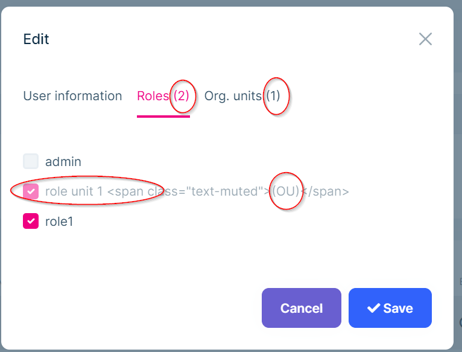Click the 'role unit 1' label text
This screenshot has width=462, height=352.
click(74, 192)
